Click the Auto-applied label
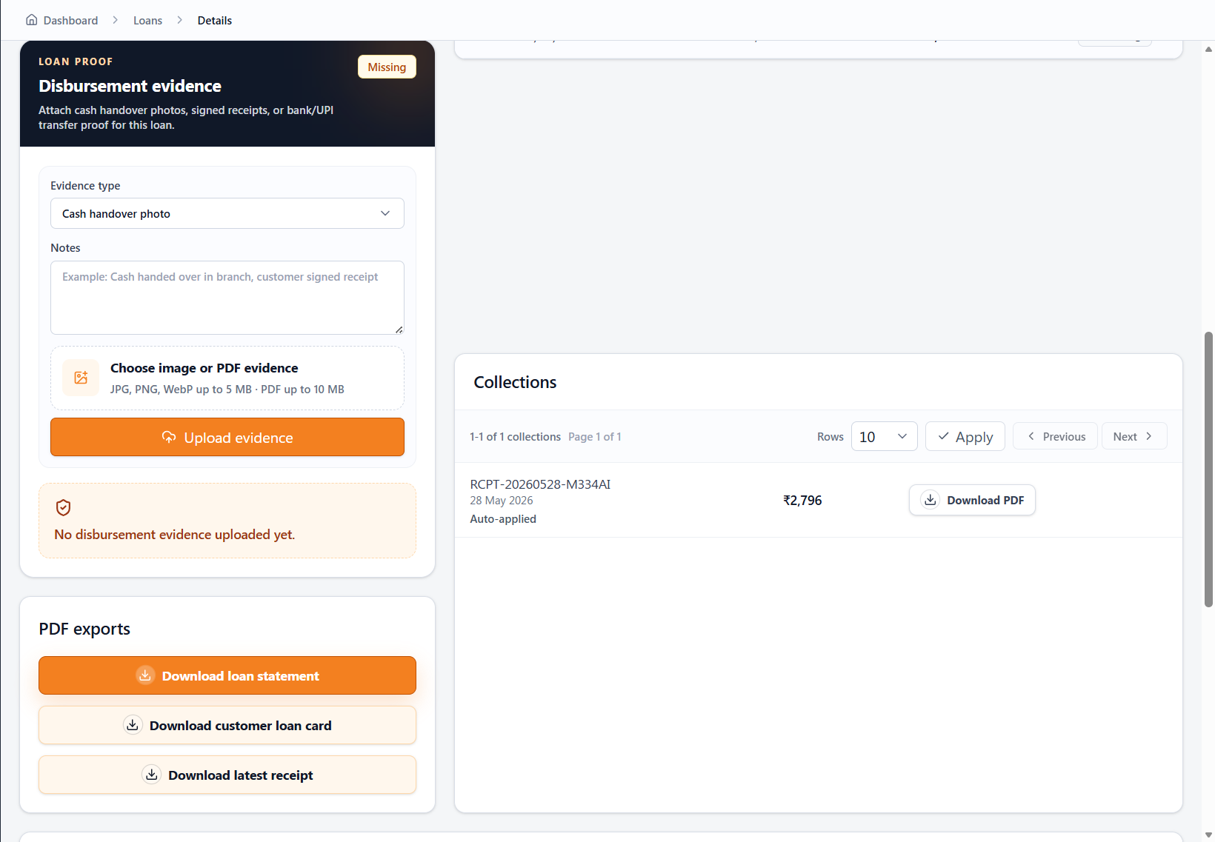 tap(503, 518)
